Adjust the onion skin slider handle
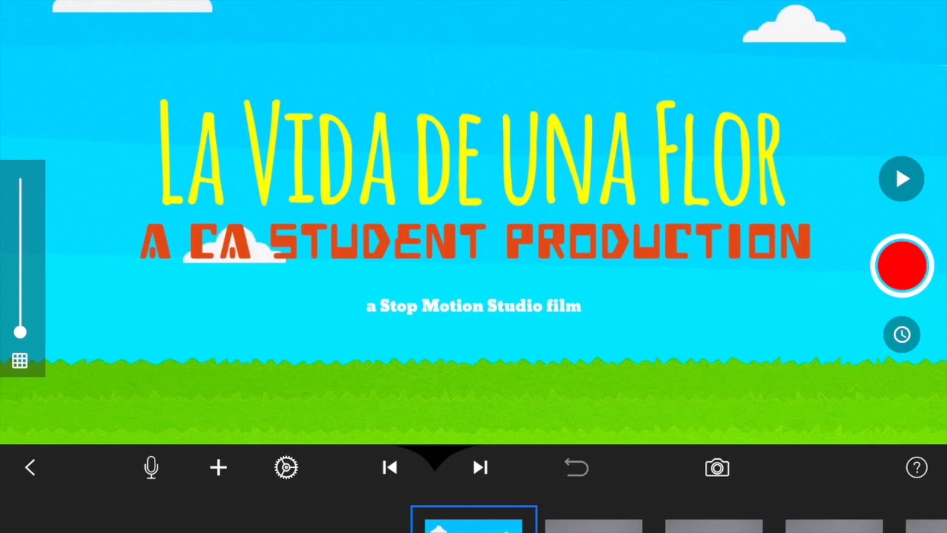 click(20, 332)
